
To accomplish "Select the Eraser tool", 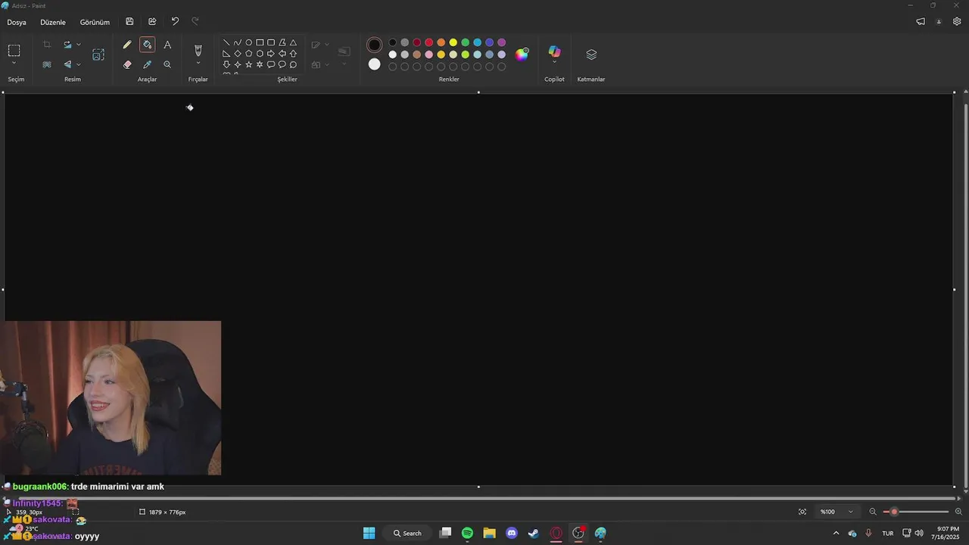I will [127, 64].
